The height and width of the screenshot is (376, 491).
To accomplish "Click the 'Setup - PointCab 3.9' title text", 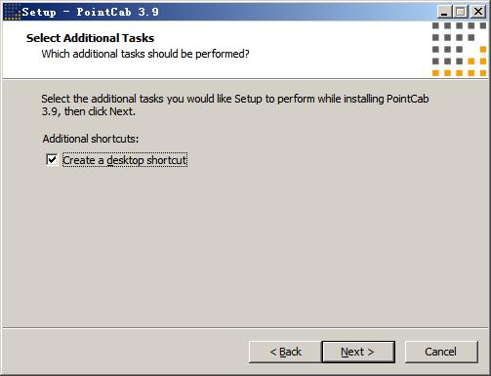I will tap(91, 12).
